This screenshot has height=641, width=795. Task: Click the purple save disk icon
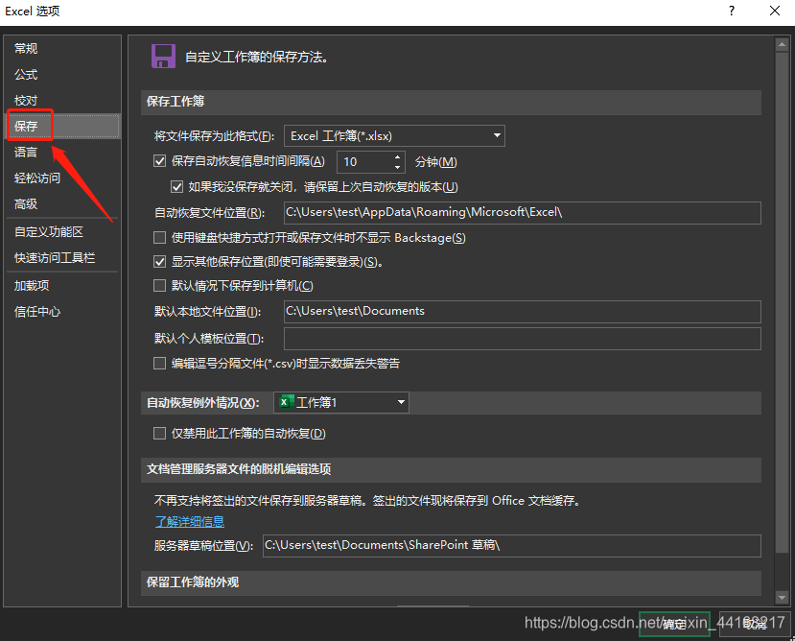163,57
